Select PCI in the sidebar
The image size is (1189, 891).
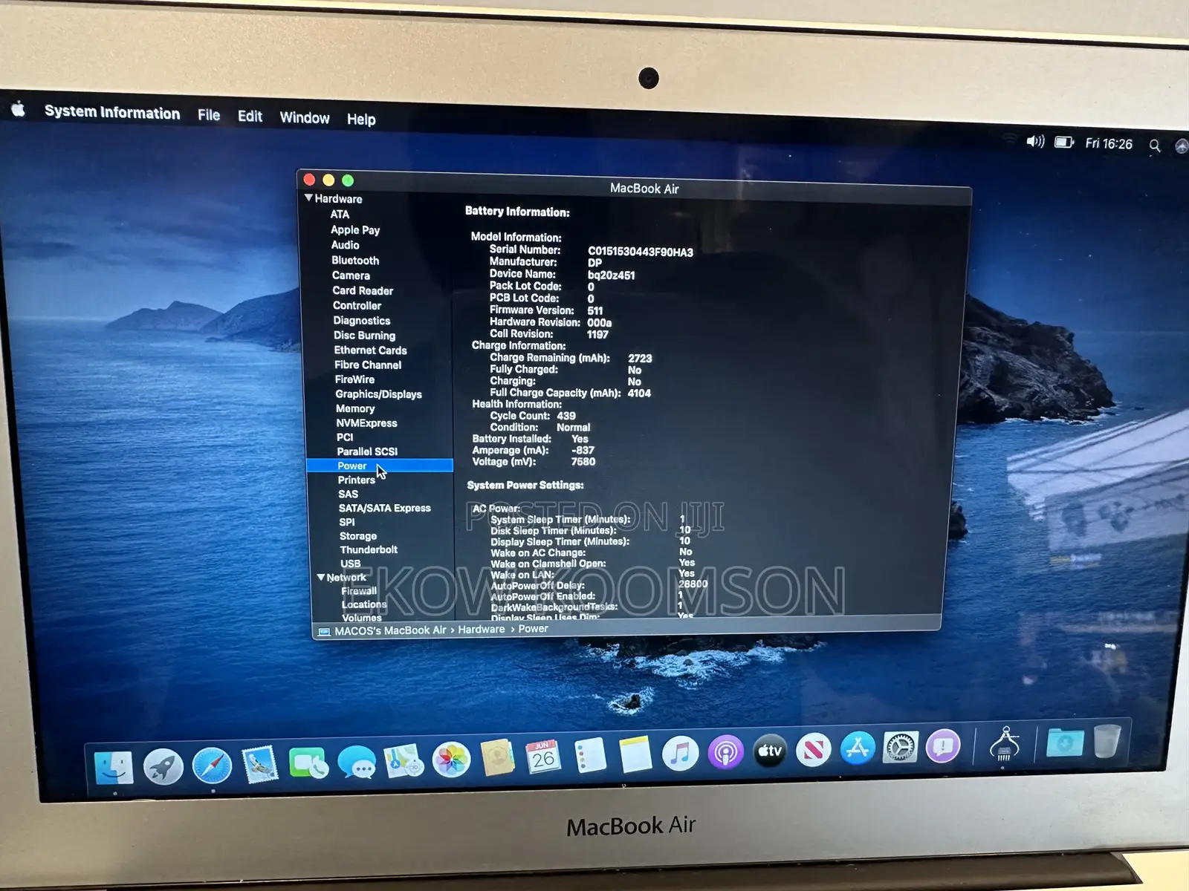pos(344,437)
